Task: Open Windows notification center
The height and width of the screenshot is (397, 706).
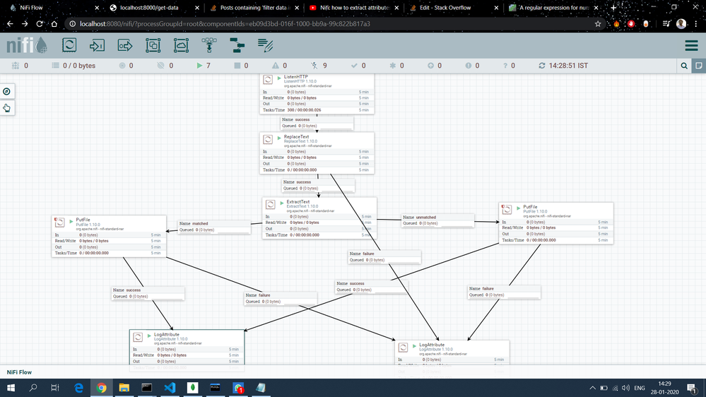Action: pyautogui.click(x=692, y=388)
